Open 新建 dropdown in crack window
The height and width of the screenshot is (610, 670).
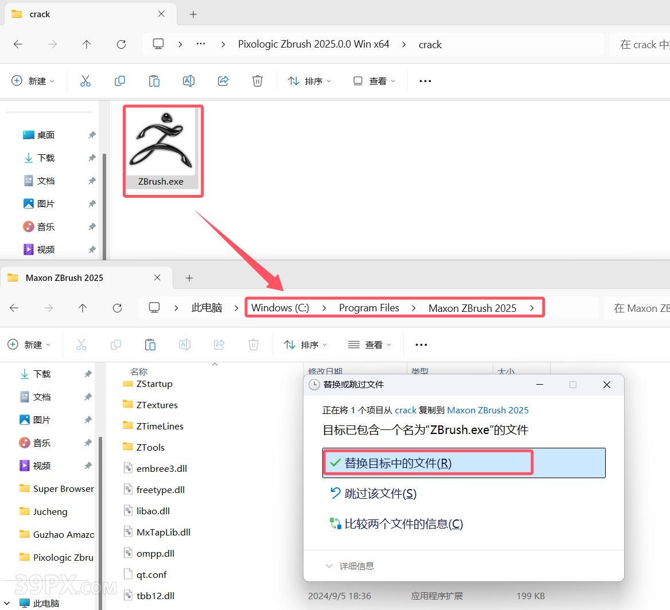(33, 81)
